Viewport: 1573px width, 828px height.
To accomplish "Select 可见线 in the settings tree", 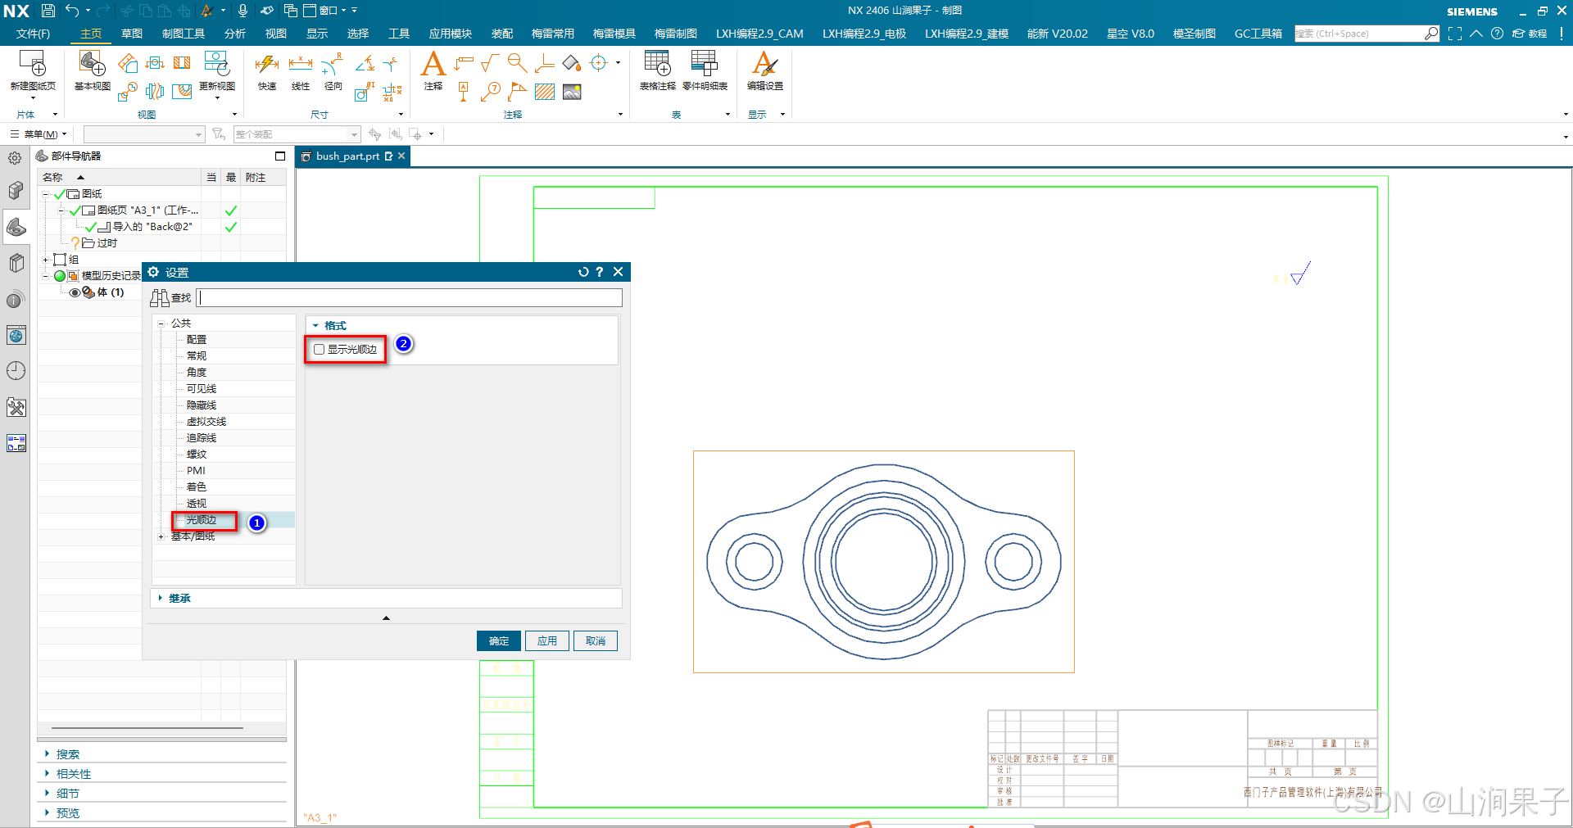I will 202,389.
